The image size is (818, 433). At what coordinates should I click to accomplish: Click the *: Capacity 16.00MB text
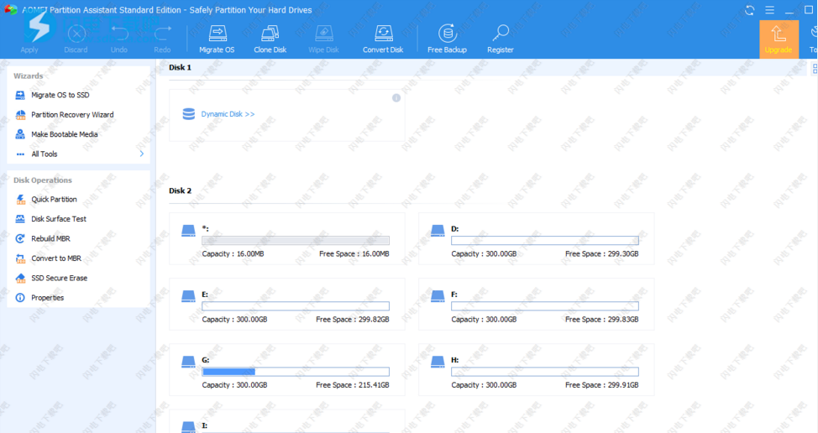click(233, 253)
